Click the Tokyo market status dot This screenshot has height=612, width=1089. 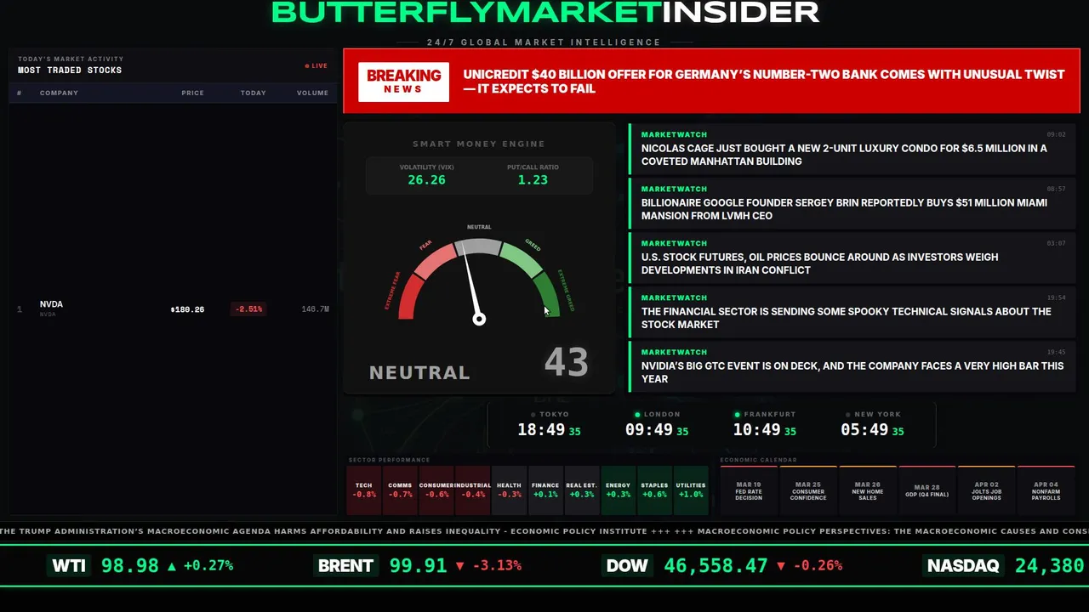(533, 415)
